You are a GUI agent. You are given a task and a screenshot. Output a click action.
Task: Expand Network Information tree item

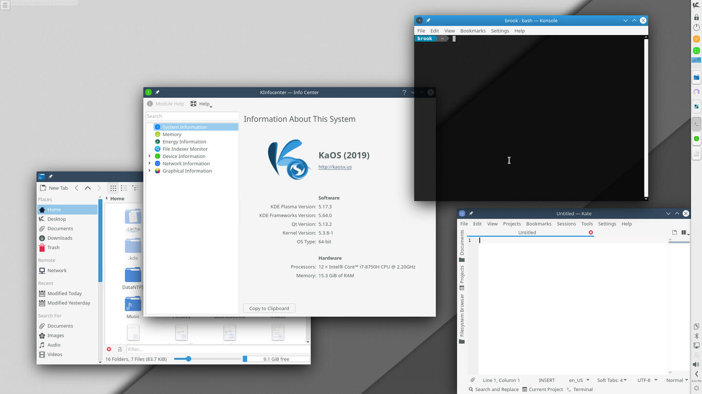tap(149, 163)
